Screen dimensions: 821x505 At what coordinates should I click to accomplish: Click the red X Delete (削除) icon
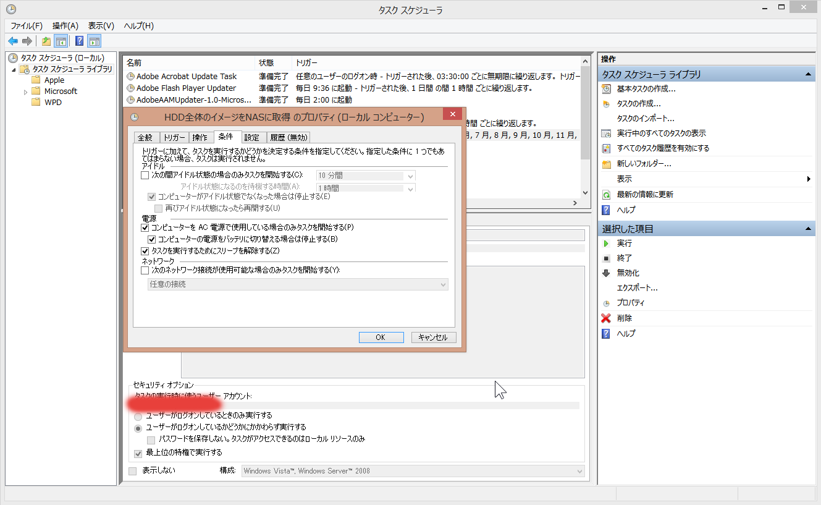pos(607,318)
